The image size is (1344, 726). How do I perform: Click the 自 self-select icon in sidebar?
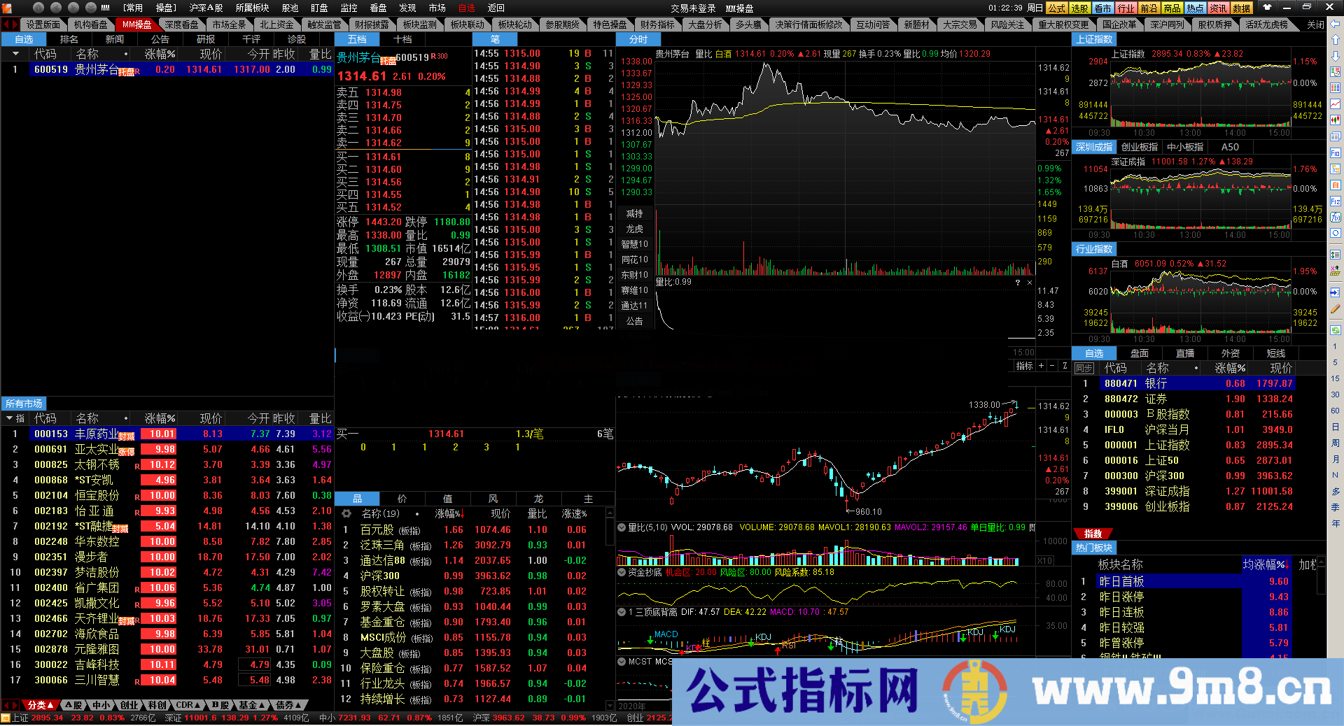point(1336,185)
